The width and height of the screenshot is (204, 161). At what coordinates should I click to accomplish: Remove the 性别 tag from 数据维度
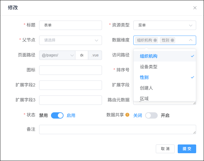coord(172,40)
